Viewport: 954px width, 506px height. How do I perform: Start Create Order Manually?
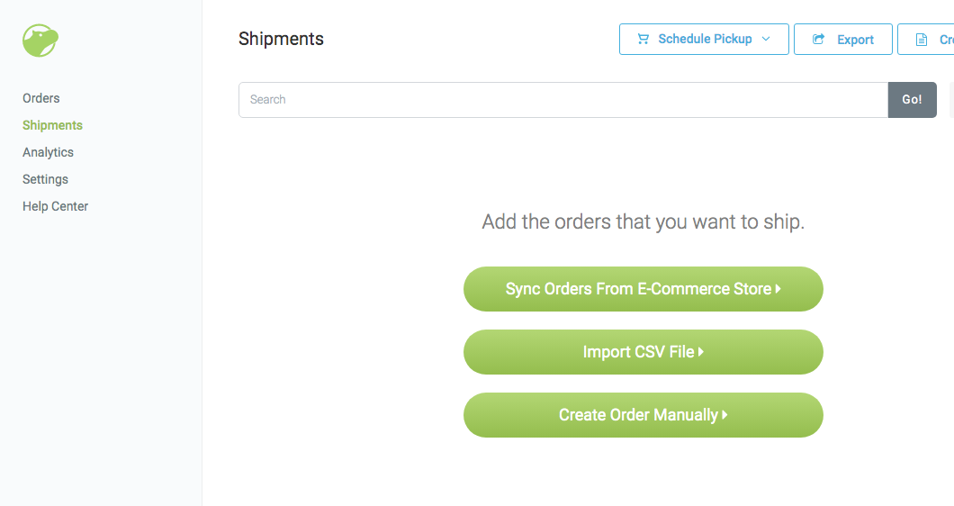click(637, 415)
